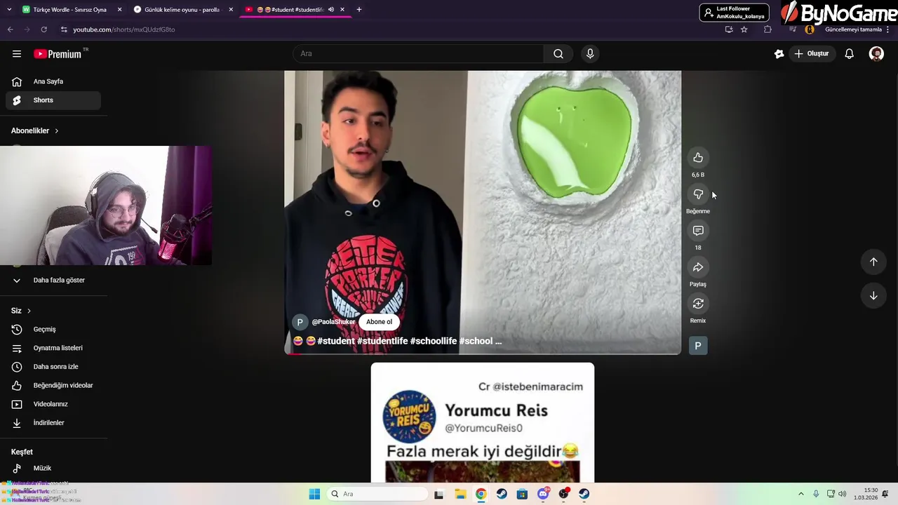The width and height of the screenshot is (898, 505).
Task: Open the system volume control
Action: coord(842,494)
